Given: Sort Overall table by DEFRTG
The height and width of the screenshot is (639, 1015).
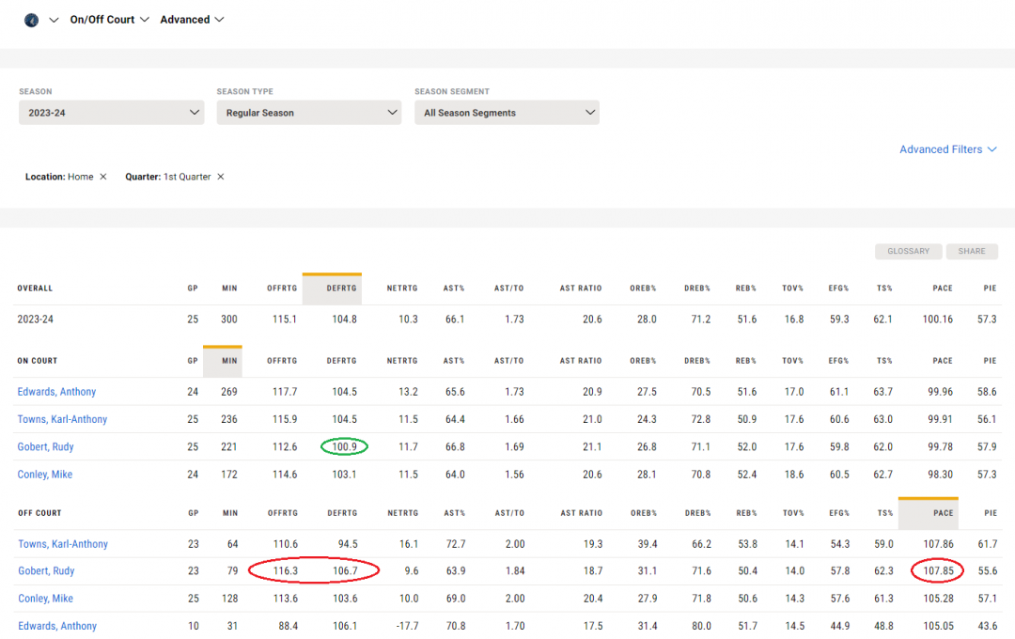Looking at the screenshot, I should click(341, 288).
